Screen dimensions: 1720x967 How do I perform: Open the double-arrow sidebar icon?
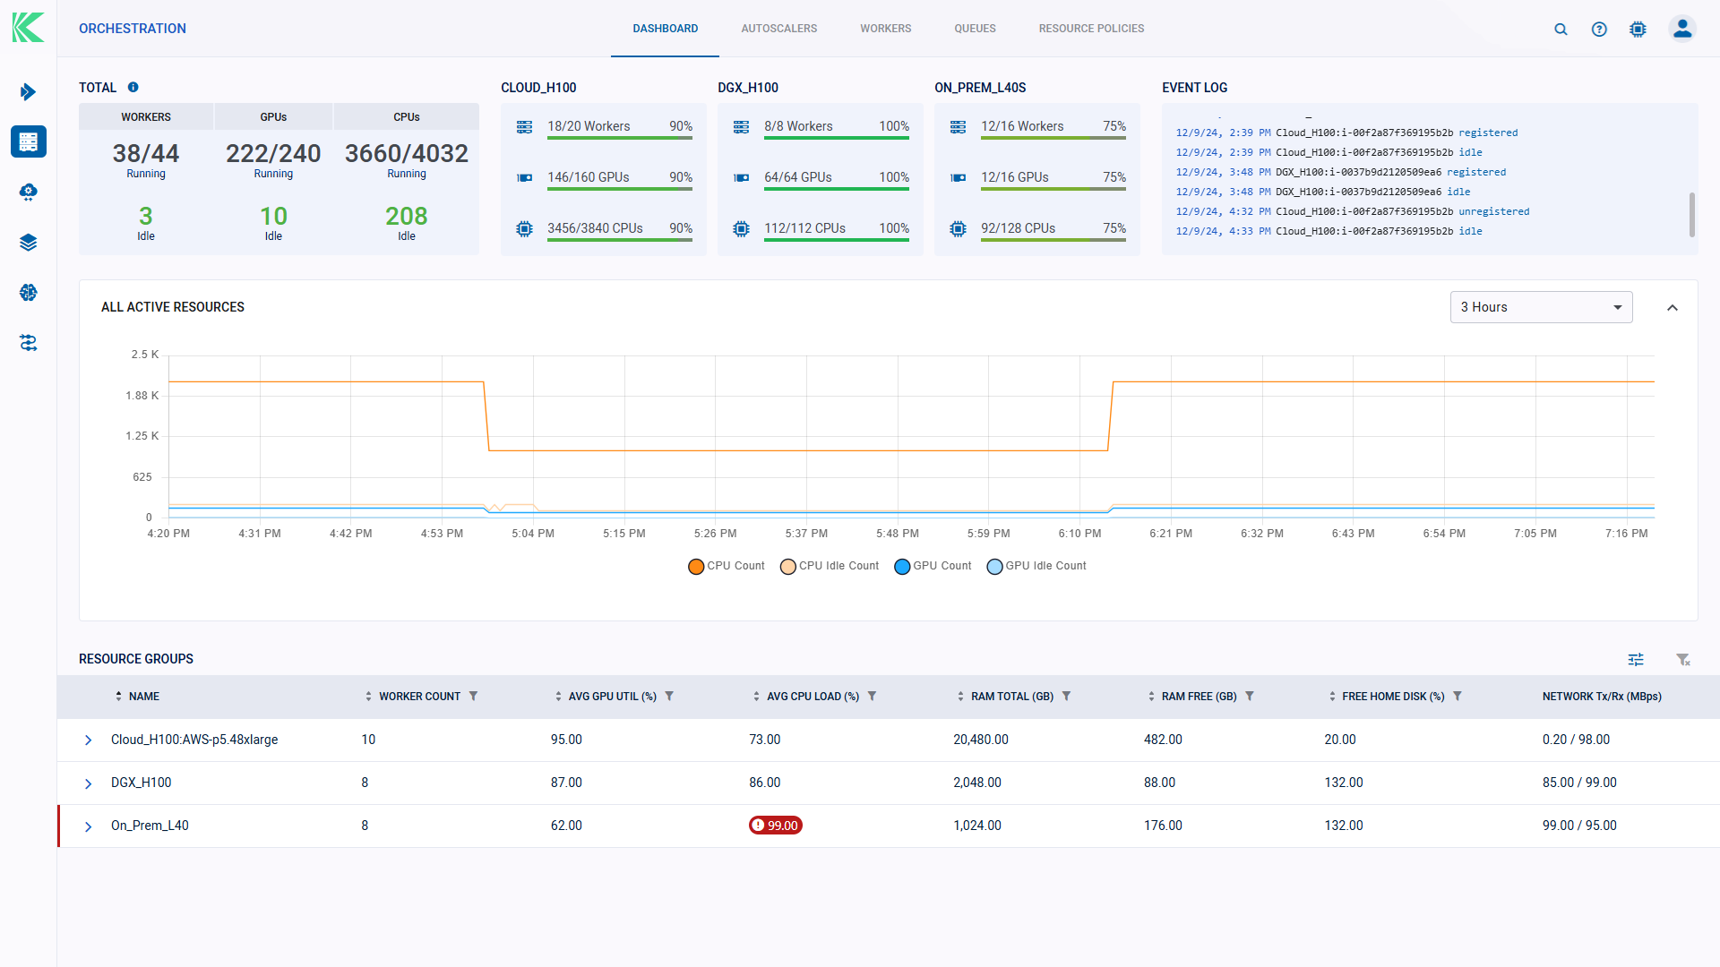click(28, 91)
